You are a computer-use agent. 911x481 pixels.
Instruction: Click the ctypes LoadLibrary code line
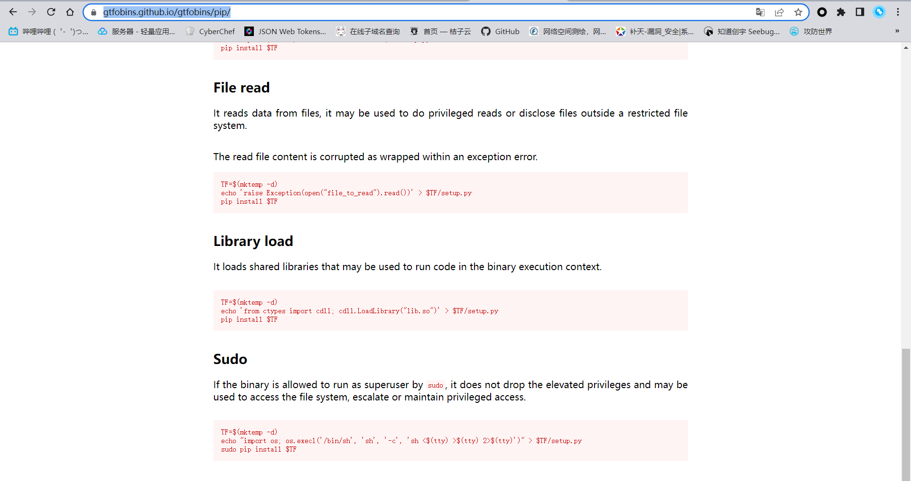click(x=359, y=311)
